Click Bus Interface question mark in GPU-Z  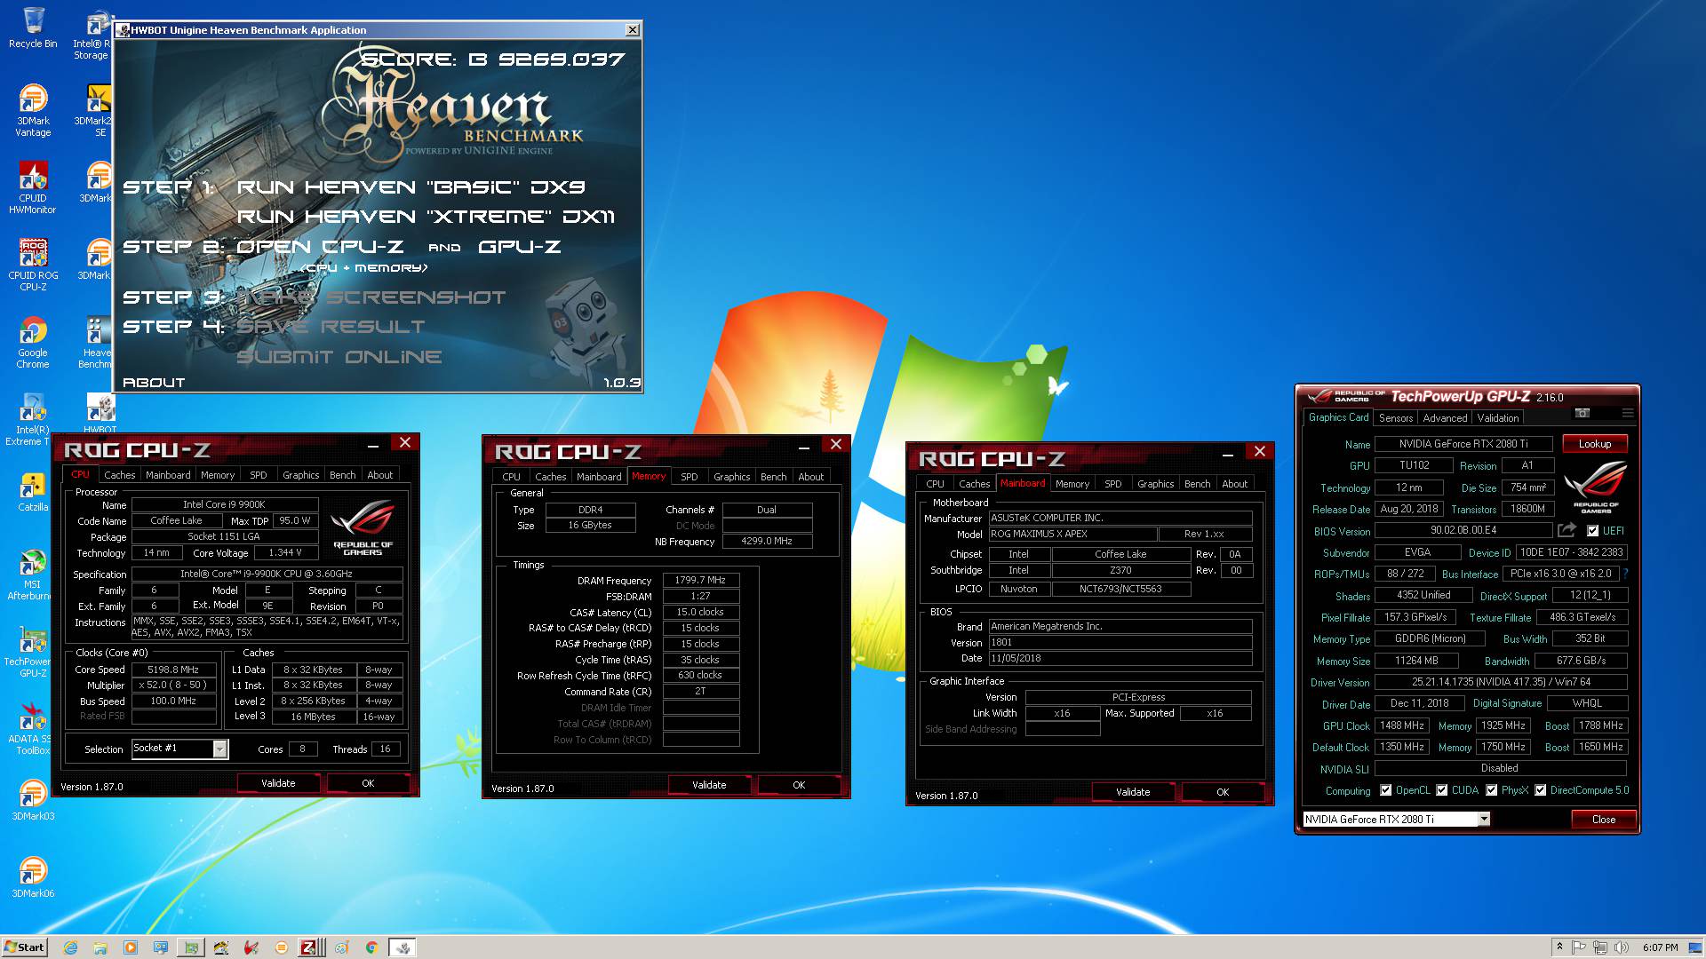[1626, 574]
